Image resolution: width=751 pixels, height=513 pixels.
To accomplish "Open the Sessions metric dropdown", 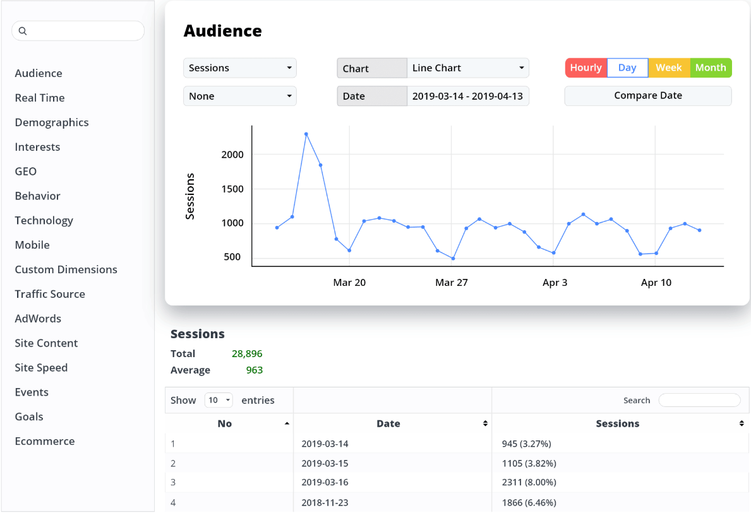I will (x=240, y=68).
